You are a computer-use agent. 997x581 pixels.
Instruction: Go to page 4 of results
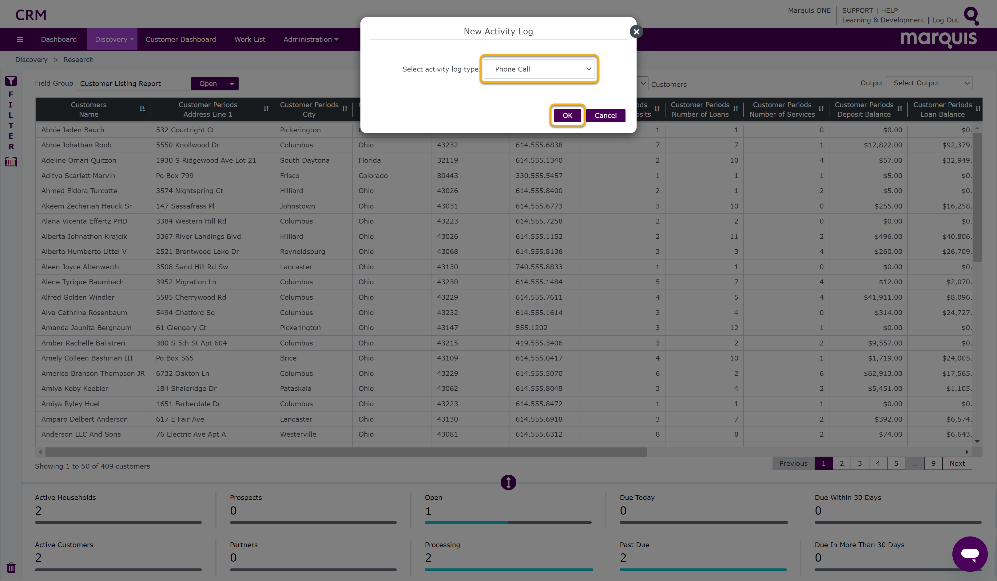point(878,463)
